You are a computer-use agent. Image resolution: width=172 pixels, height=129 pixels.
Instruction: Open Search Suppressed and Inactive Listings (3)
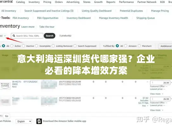click(x=49, y=11)
